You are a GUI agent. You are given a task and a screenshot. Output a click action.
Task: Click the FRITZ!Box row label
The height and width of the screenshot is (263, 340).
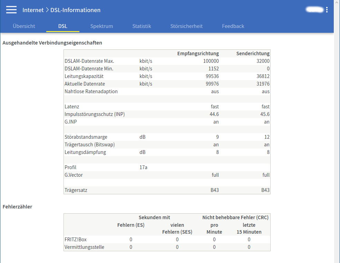(x=75, y=240)
